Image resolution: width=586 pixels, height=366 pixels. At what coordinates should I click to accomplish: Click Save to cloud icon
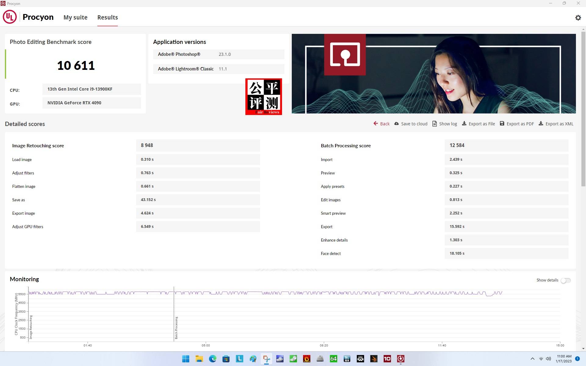click(396, 124)
